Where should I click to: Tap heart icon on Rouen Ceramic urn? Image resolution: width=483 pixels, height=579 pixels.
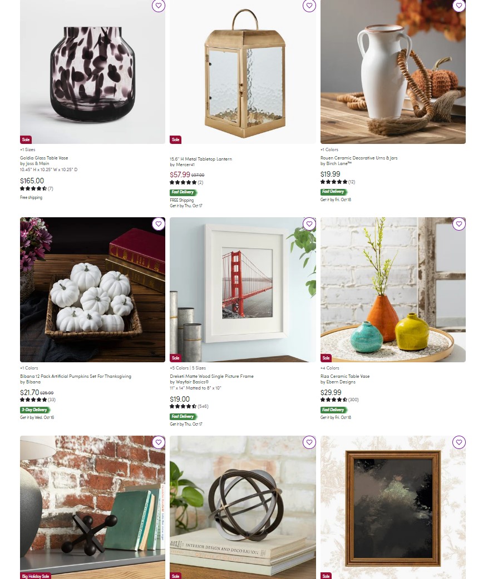[x=459, y=6]
